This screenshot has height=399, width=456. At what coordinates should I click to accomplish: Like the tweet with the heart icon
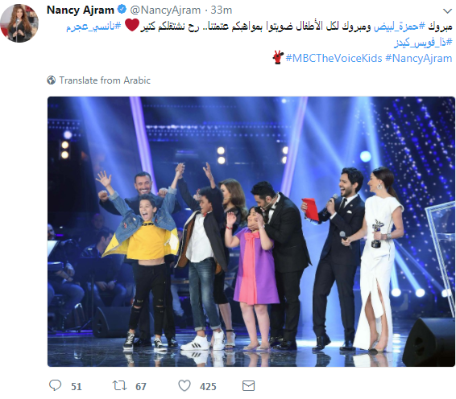pyautogui.click(x=184, y=385)
